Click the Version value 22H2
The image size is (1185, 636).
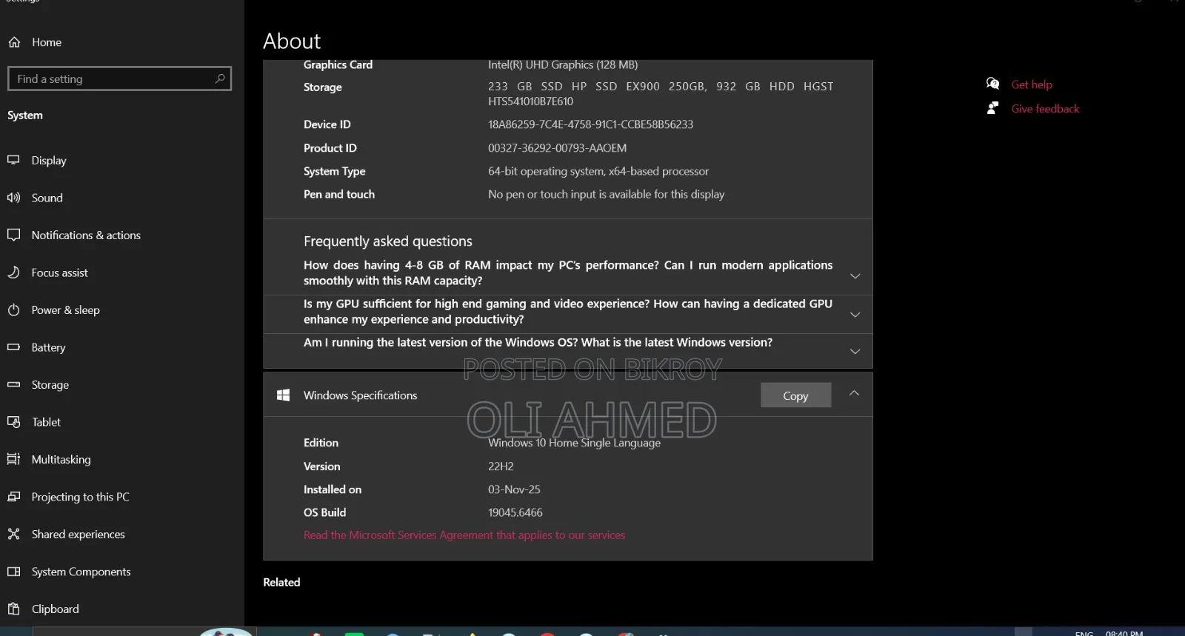tap(501, 466)
